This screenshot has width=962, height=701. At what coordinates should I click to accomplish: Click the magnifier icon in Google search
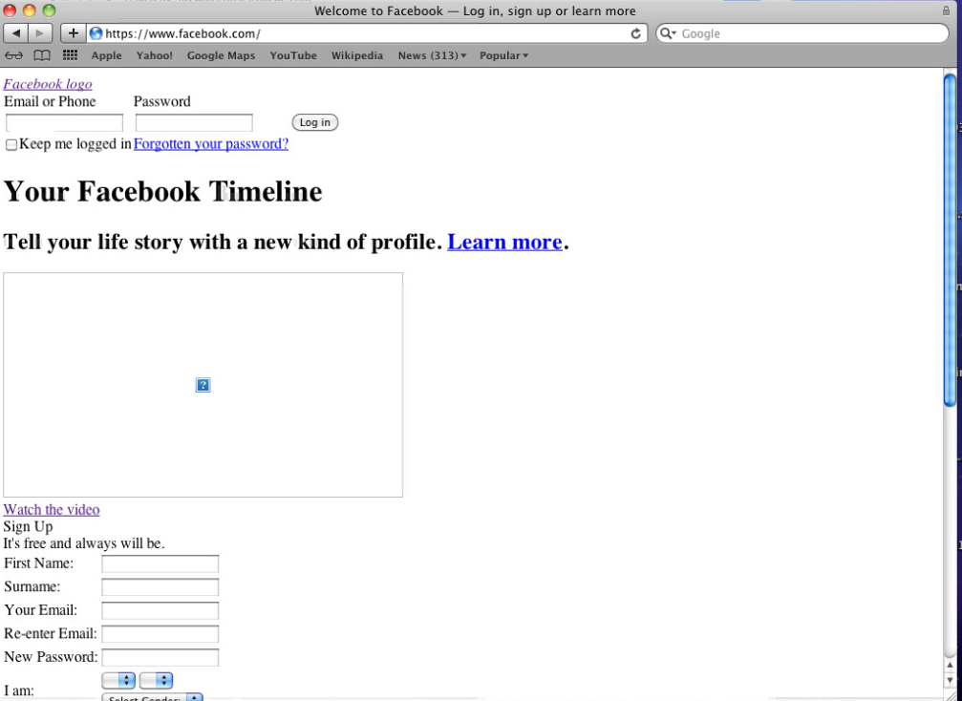(667, 33)
